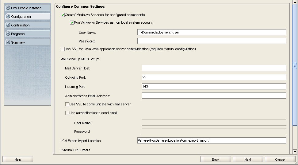298x165 pixels.
Task: Select the EPM Oracle Instance step icon
Action: coord(8,8)
